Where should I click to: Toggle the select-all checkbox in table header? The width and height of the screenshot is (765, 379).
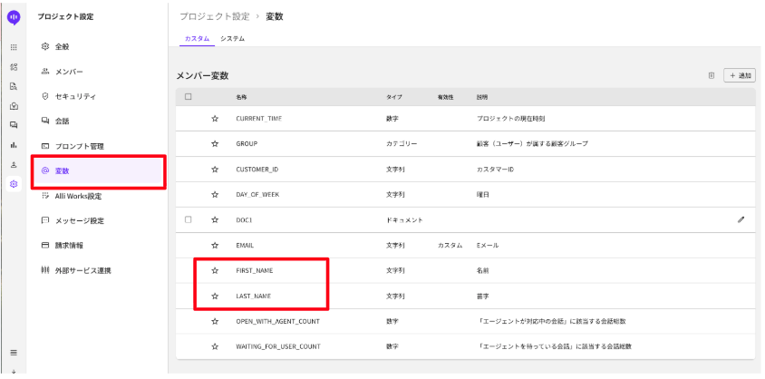tap(188, 96)
